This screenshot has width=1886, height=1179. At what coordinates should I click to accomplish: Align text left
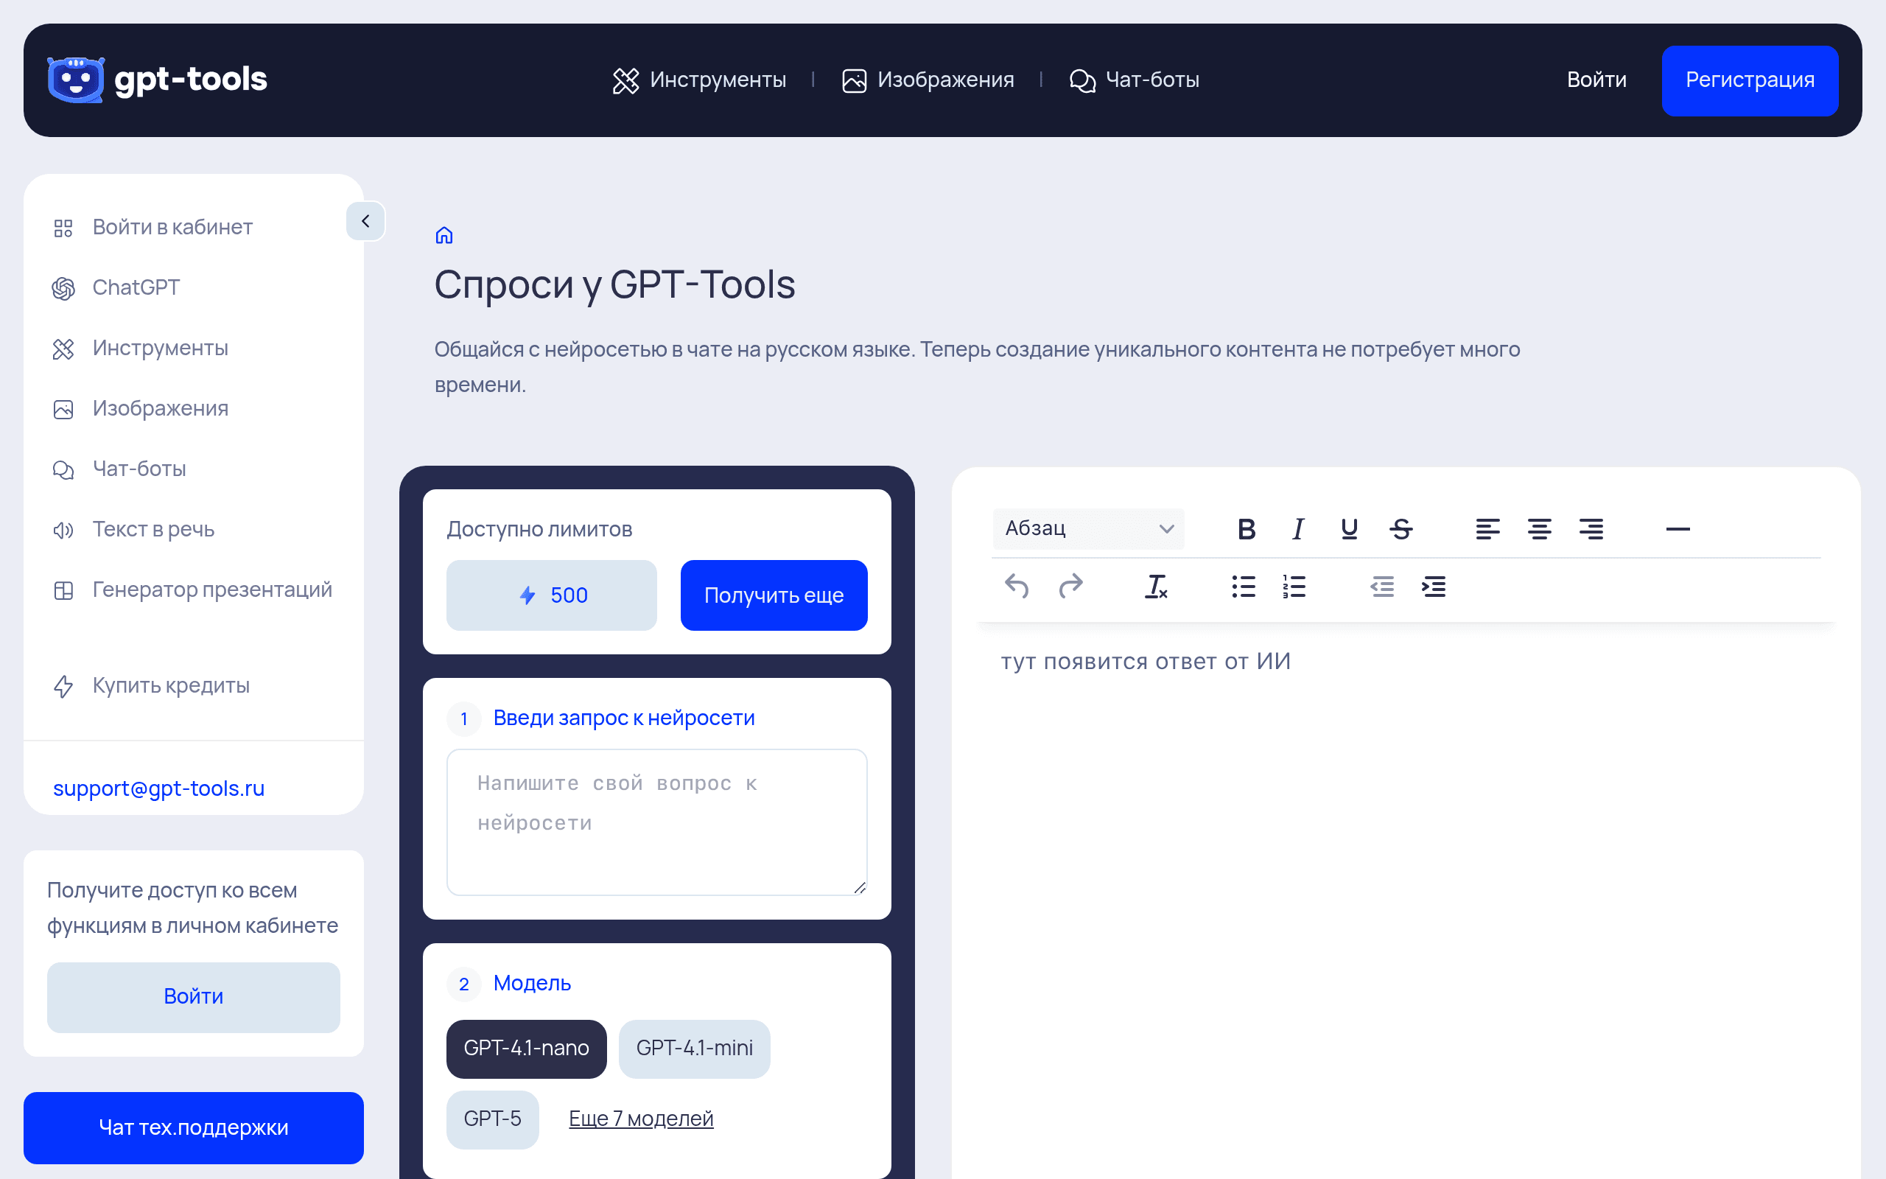coord(1487,530)
